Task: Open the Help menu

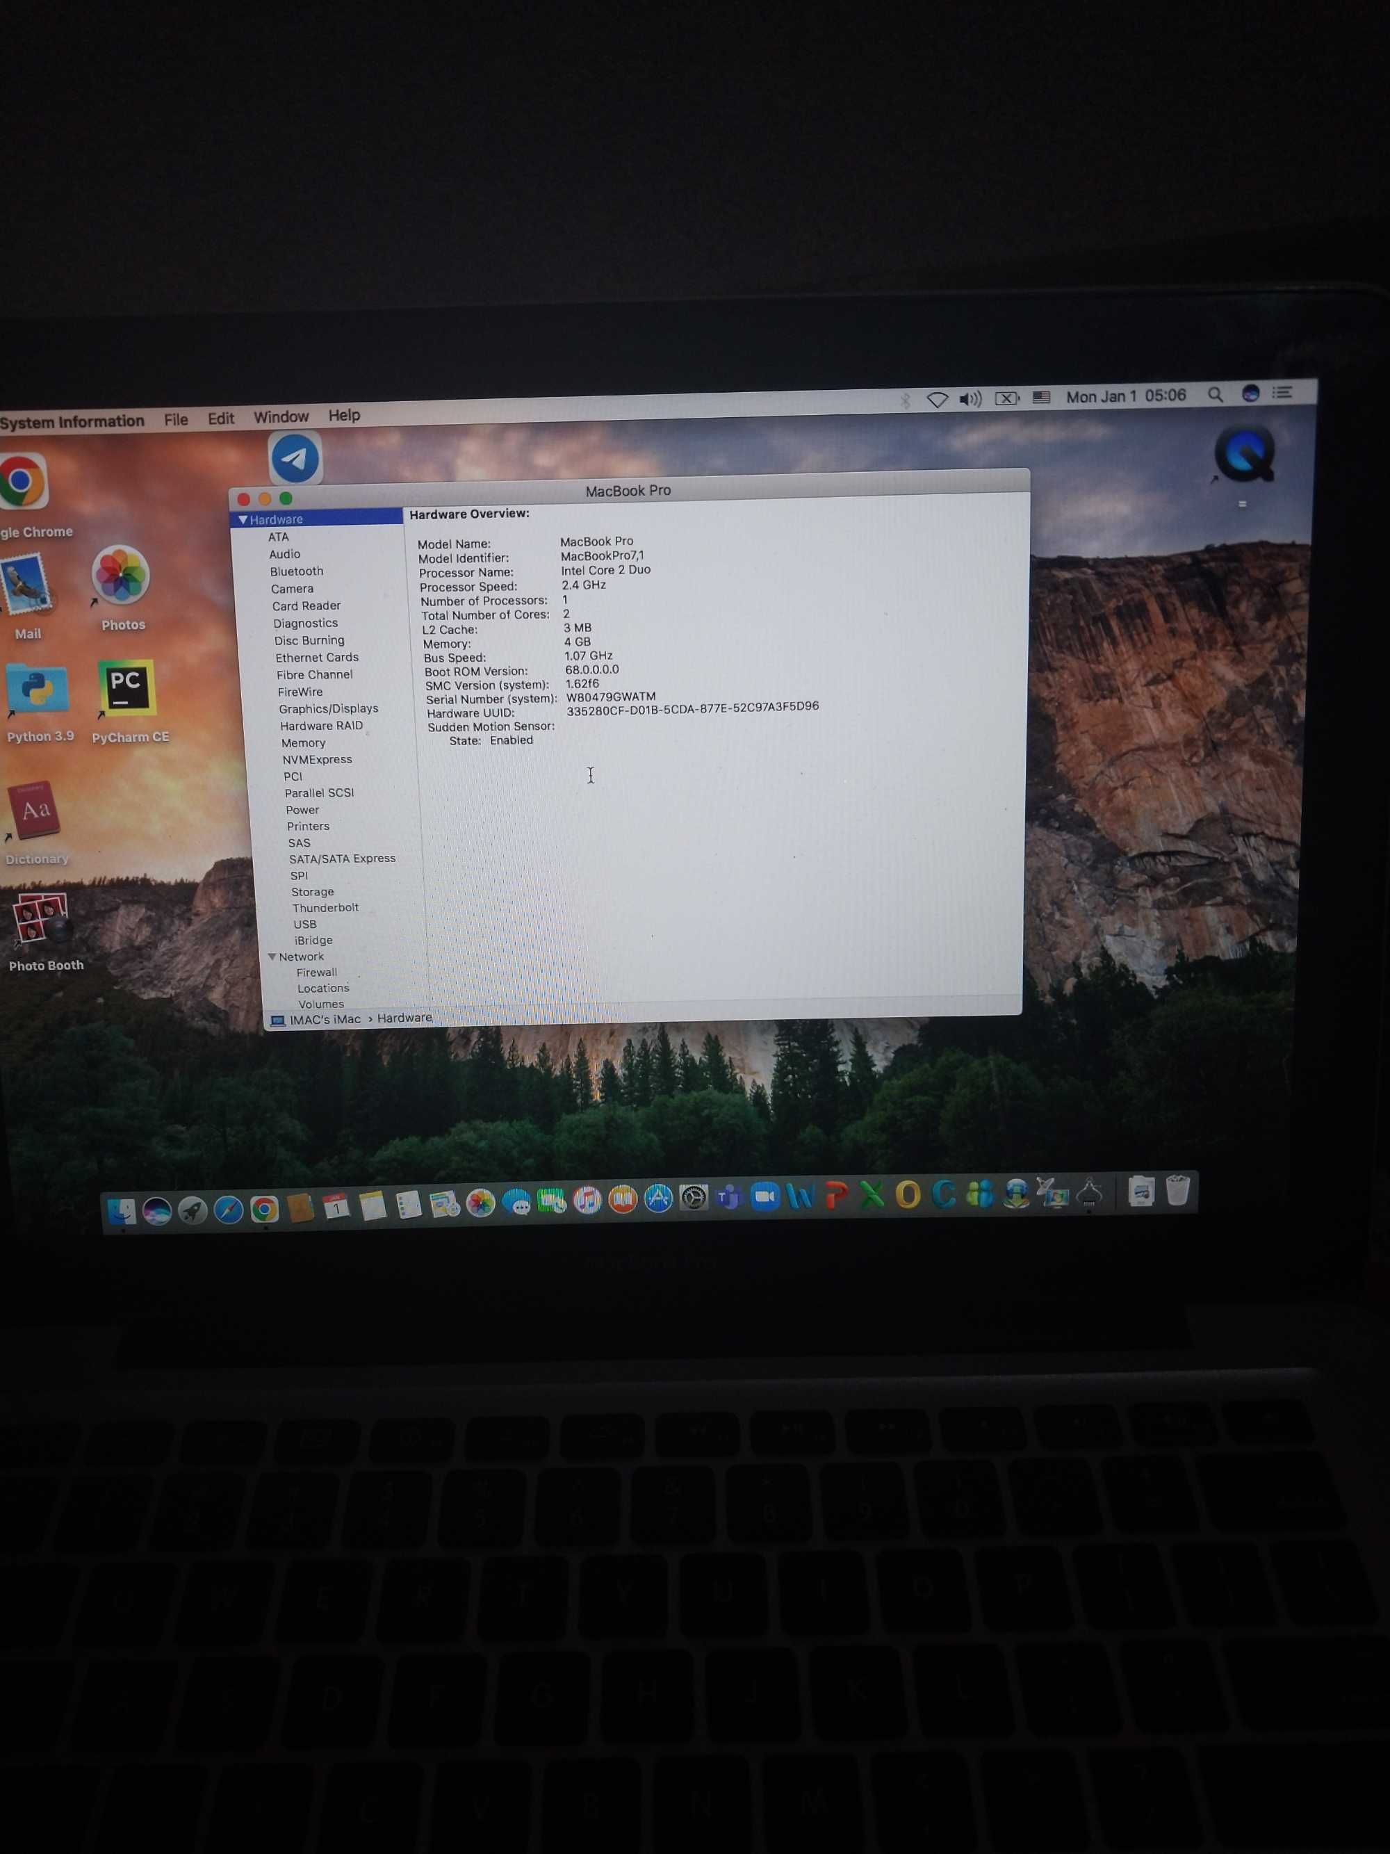Action: [x=343, y=415]
